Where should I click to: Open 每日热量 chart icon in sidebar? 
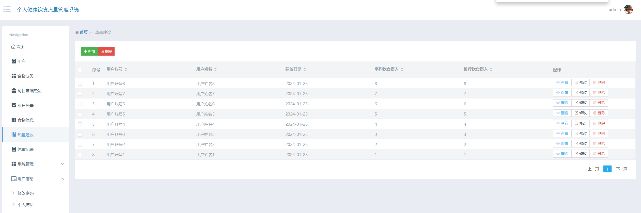pos(14,105)
